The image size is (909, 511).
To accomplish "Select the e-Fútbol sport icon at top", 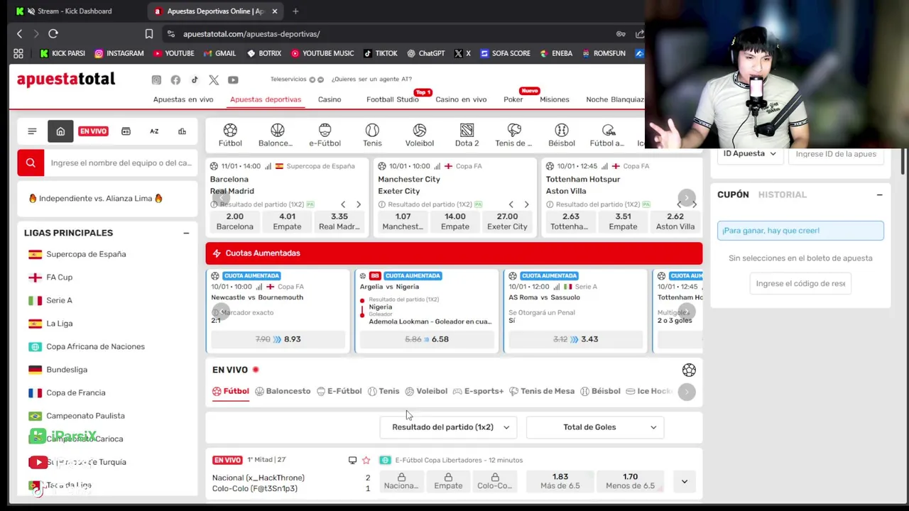I will click(x=325, y=135).
